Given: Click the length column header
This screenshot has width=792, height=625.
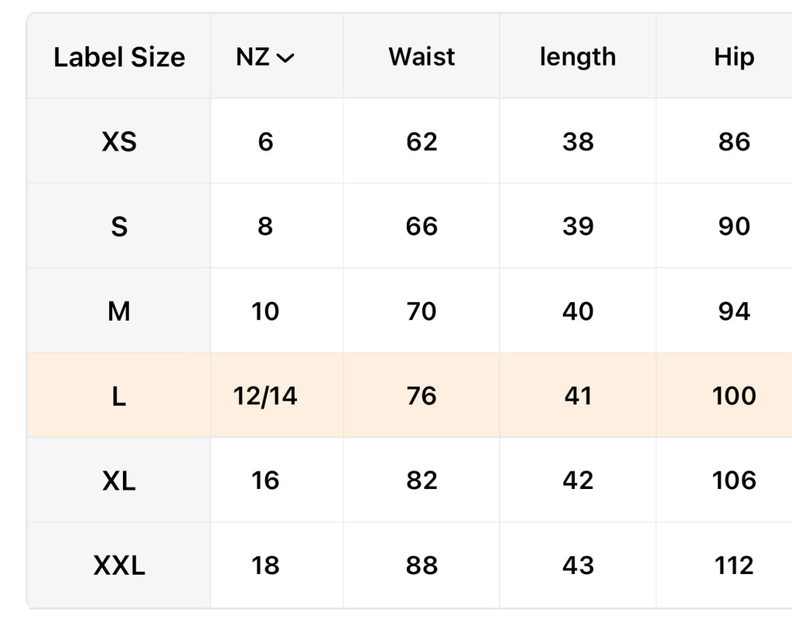Looking at the screenshot, I should 578,57.
